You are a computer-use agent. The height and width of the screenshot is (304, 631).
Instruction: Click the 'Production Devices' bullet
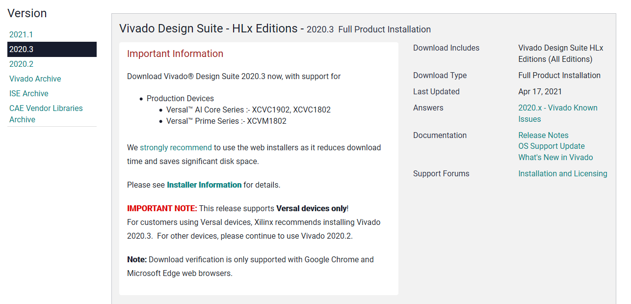[180, 98]
